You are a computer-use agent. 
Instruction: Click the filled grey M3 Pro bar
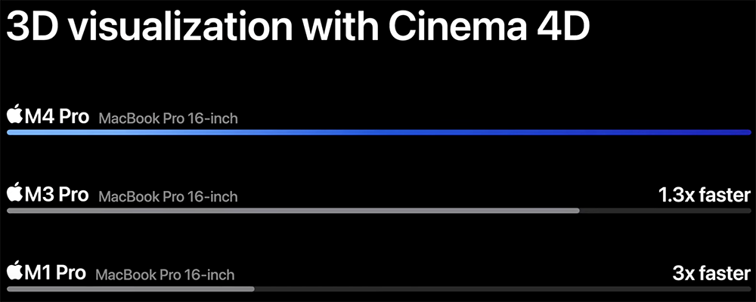coord(293,211)
